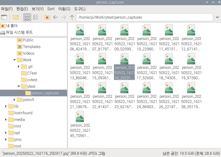Go to home folder icon
221x157 pixels.
tap(47, 17)
